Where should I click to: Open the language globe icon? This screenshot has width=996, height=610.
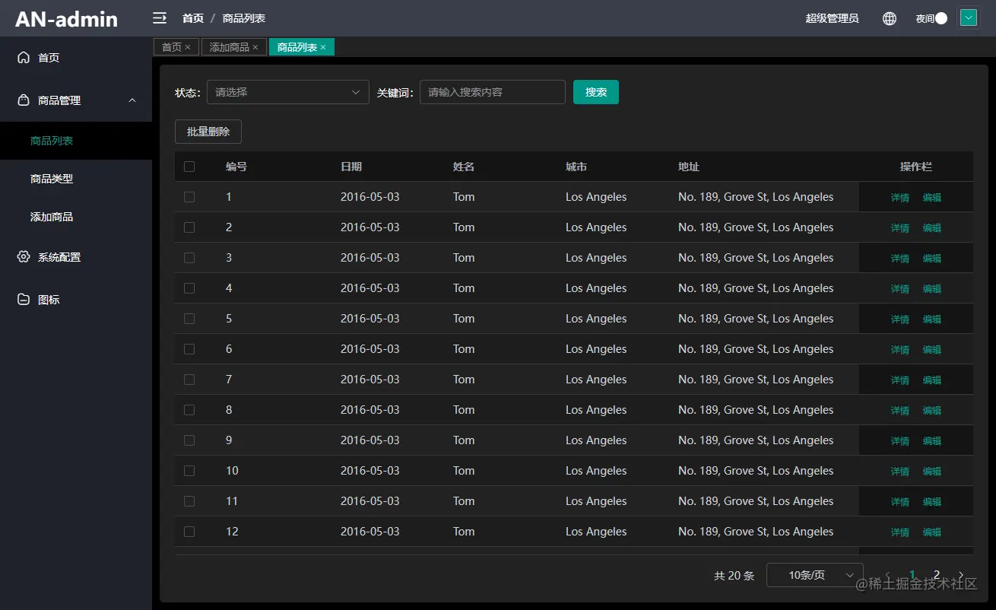tap(890, 18)
